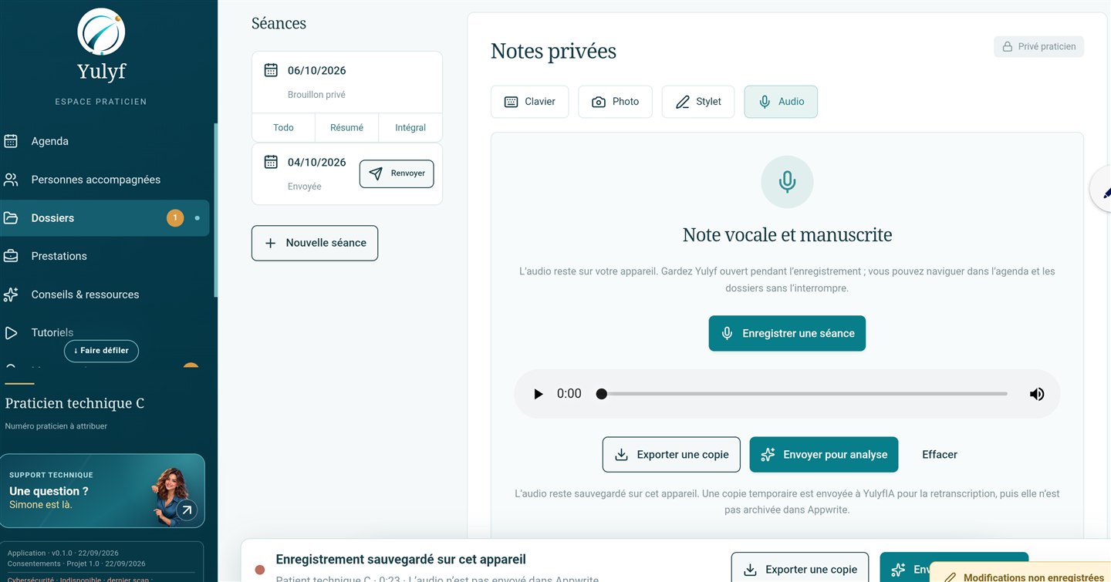
Task: Switch to the Résumé tab
Action: [x=346, y=128]
